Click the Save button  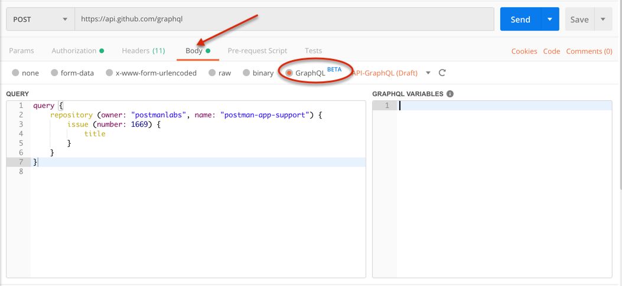pyautogui.click(x=579, y=19)
